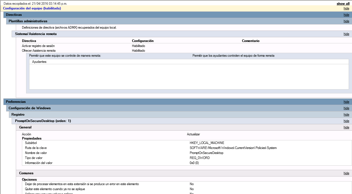Click hide link on PromptOnSecureDesktop (orden: 1) row
Viewport: 352px width, 194px height.
pyautogui.click(x=346, y=121)
